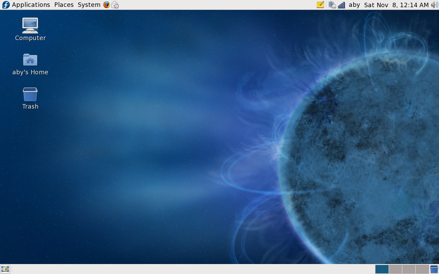Click the Show Desktop button

(5, 269)
